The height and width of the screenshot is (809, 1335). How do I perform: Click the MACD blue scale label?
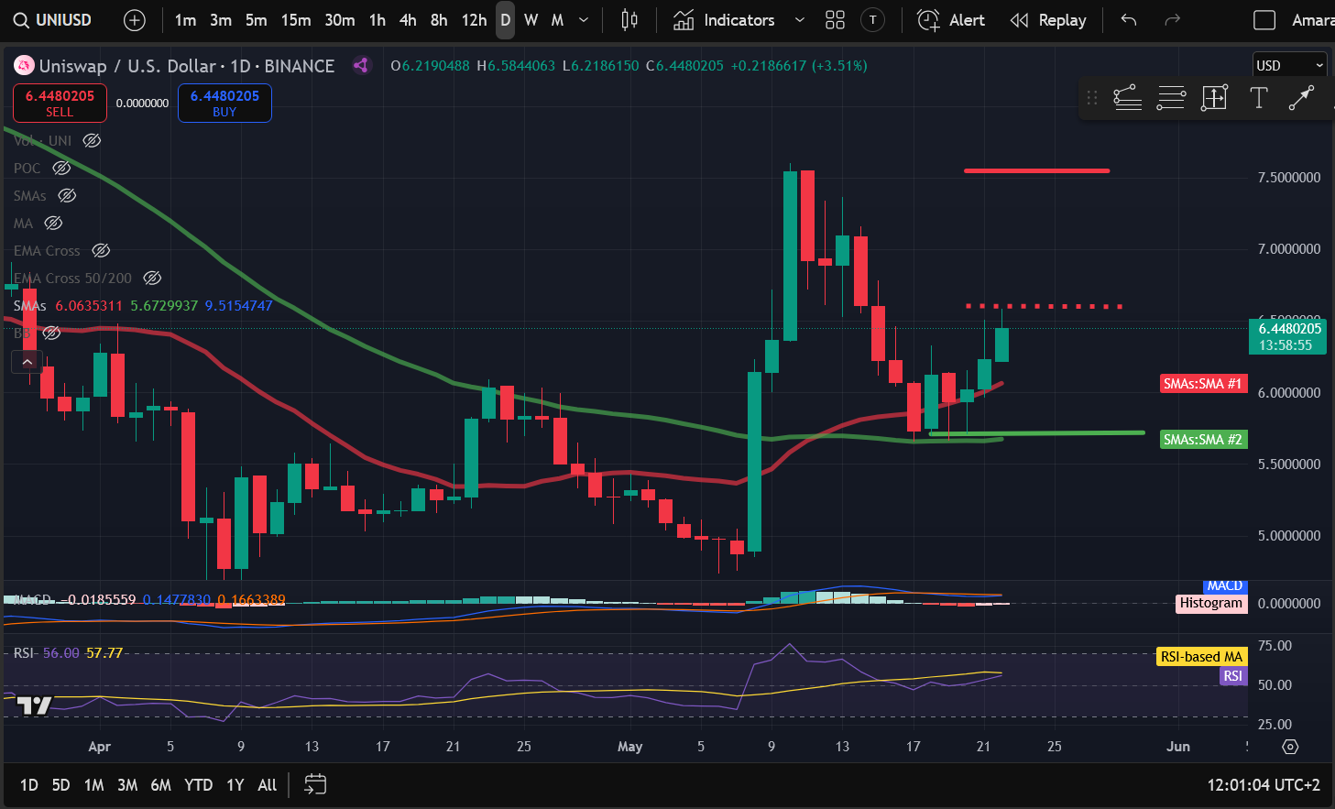(x=1224, y=585)
